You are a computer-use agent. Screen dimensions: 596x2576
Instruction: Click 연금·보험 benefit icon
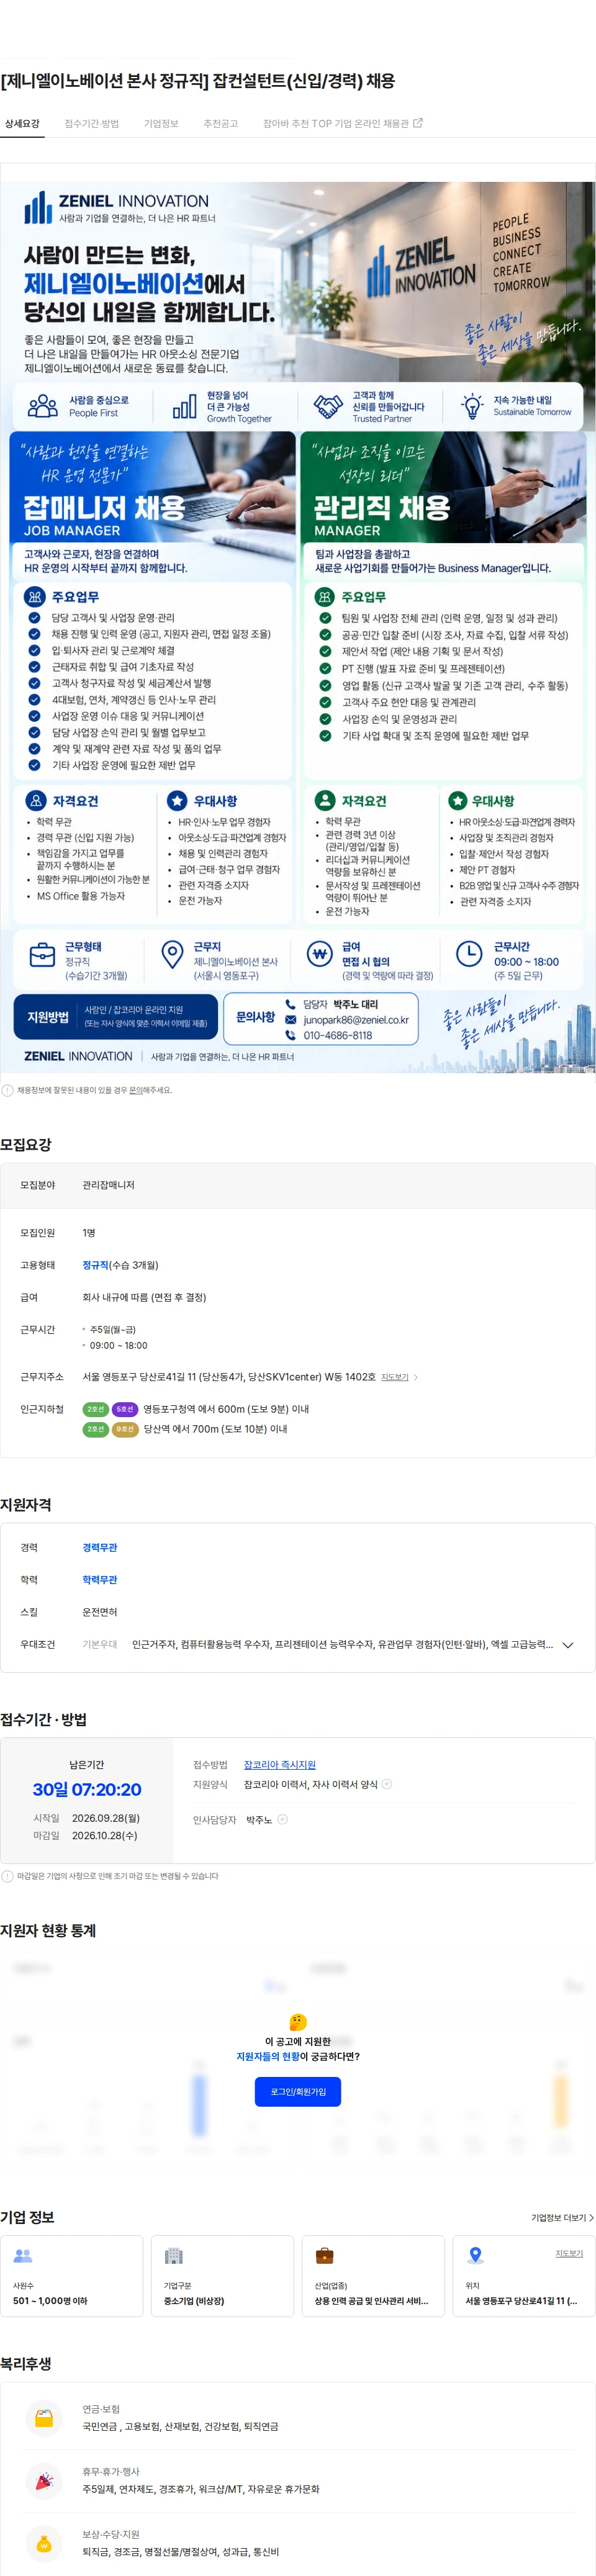pyautogui.click(x=44, y=2419)
